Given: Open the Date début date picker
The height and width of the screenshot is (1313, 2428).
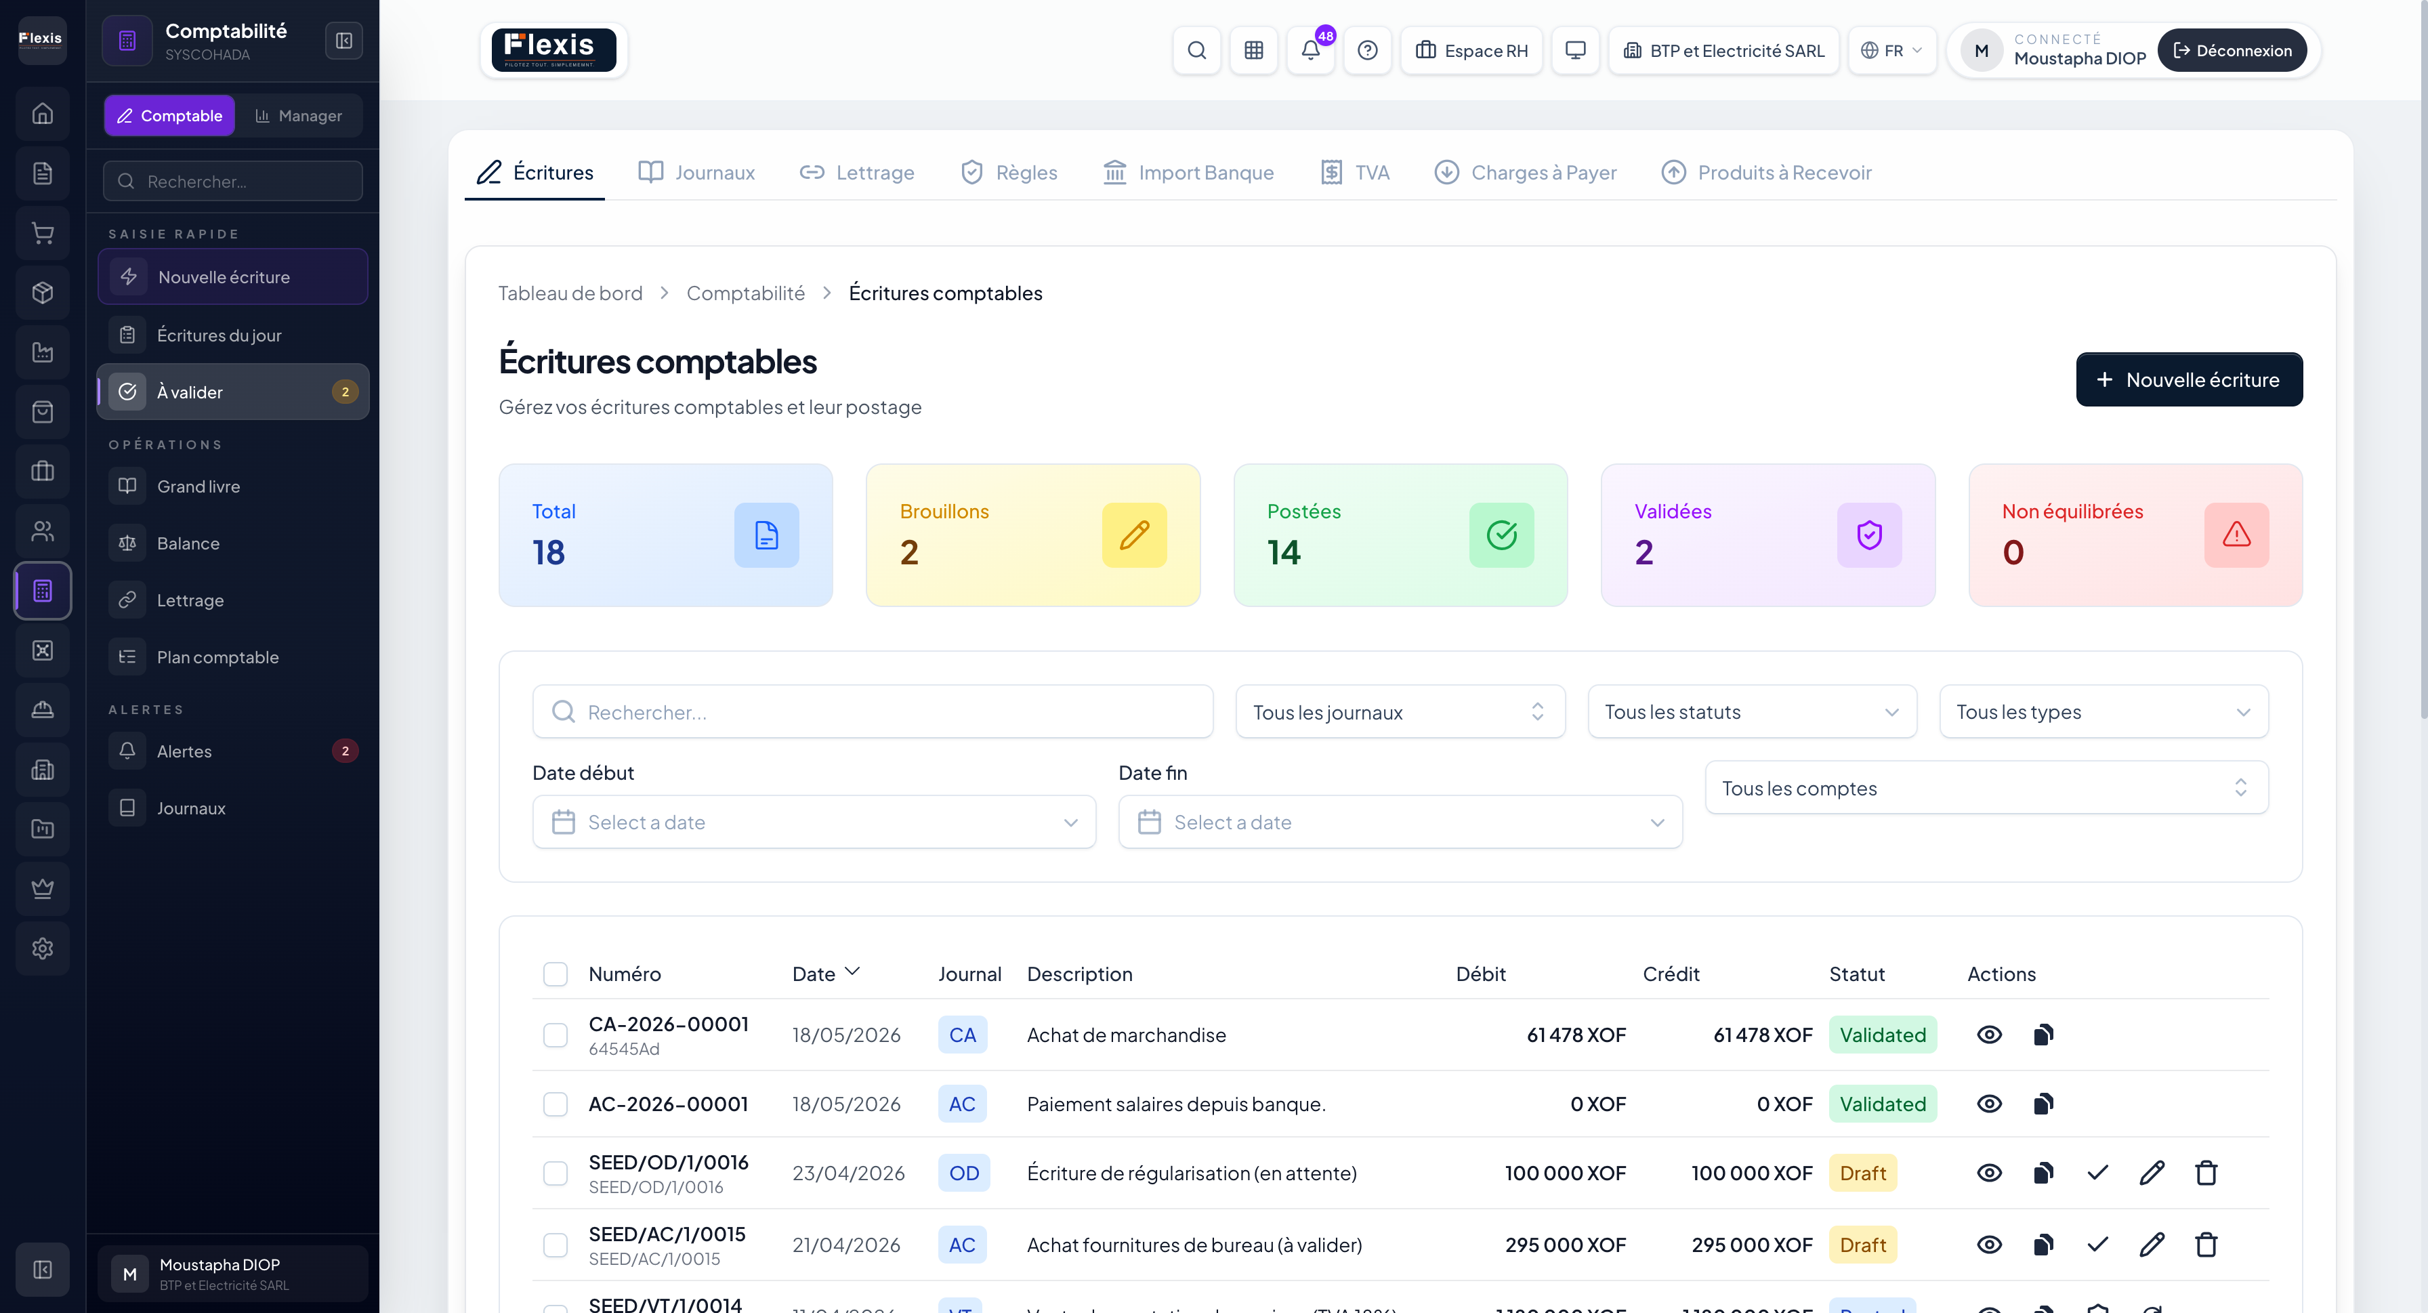Looking at the screenshot, I should pos(814,822).
